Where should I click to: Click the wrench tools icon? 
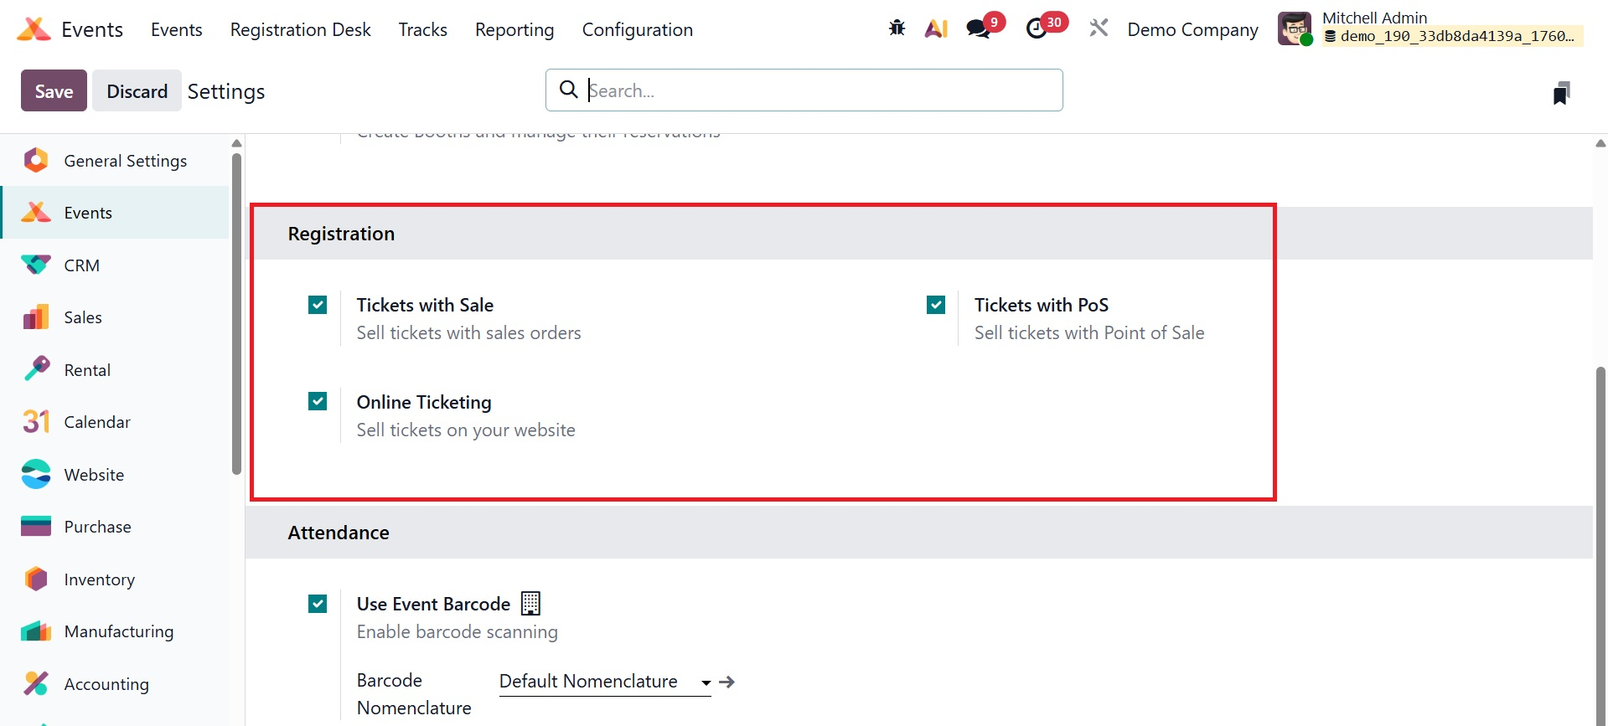pyautogui.click(x=1099, y=28)
